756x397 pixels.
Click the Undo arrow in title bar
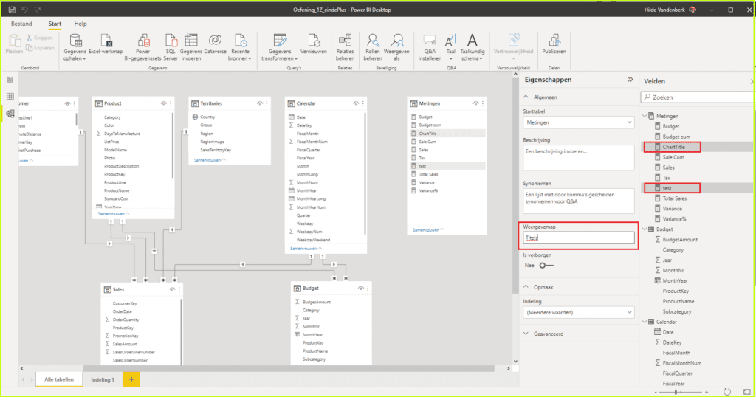pyautogui.click(x=24, y=10)
